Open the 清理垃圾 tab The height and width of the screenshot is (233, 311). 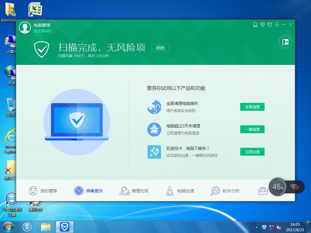[134, 191]
